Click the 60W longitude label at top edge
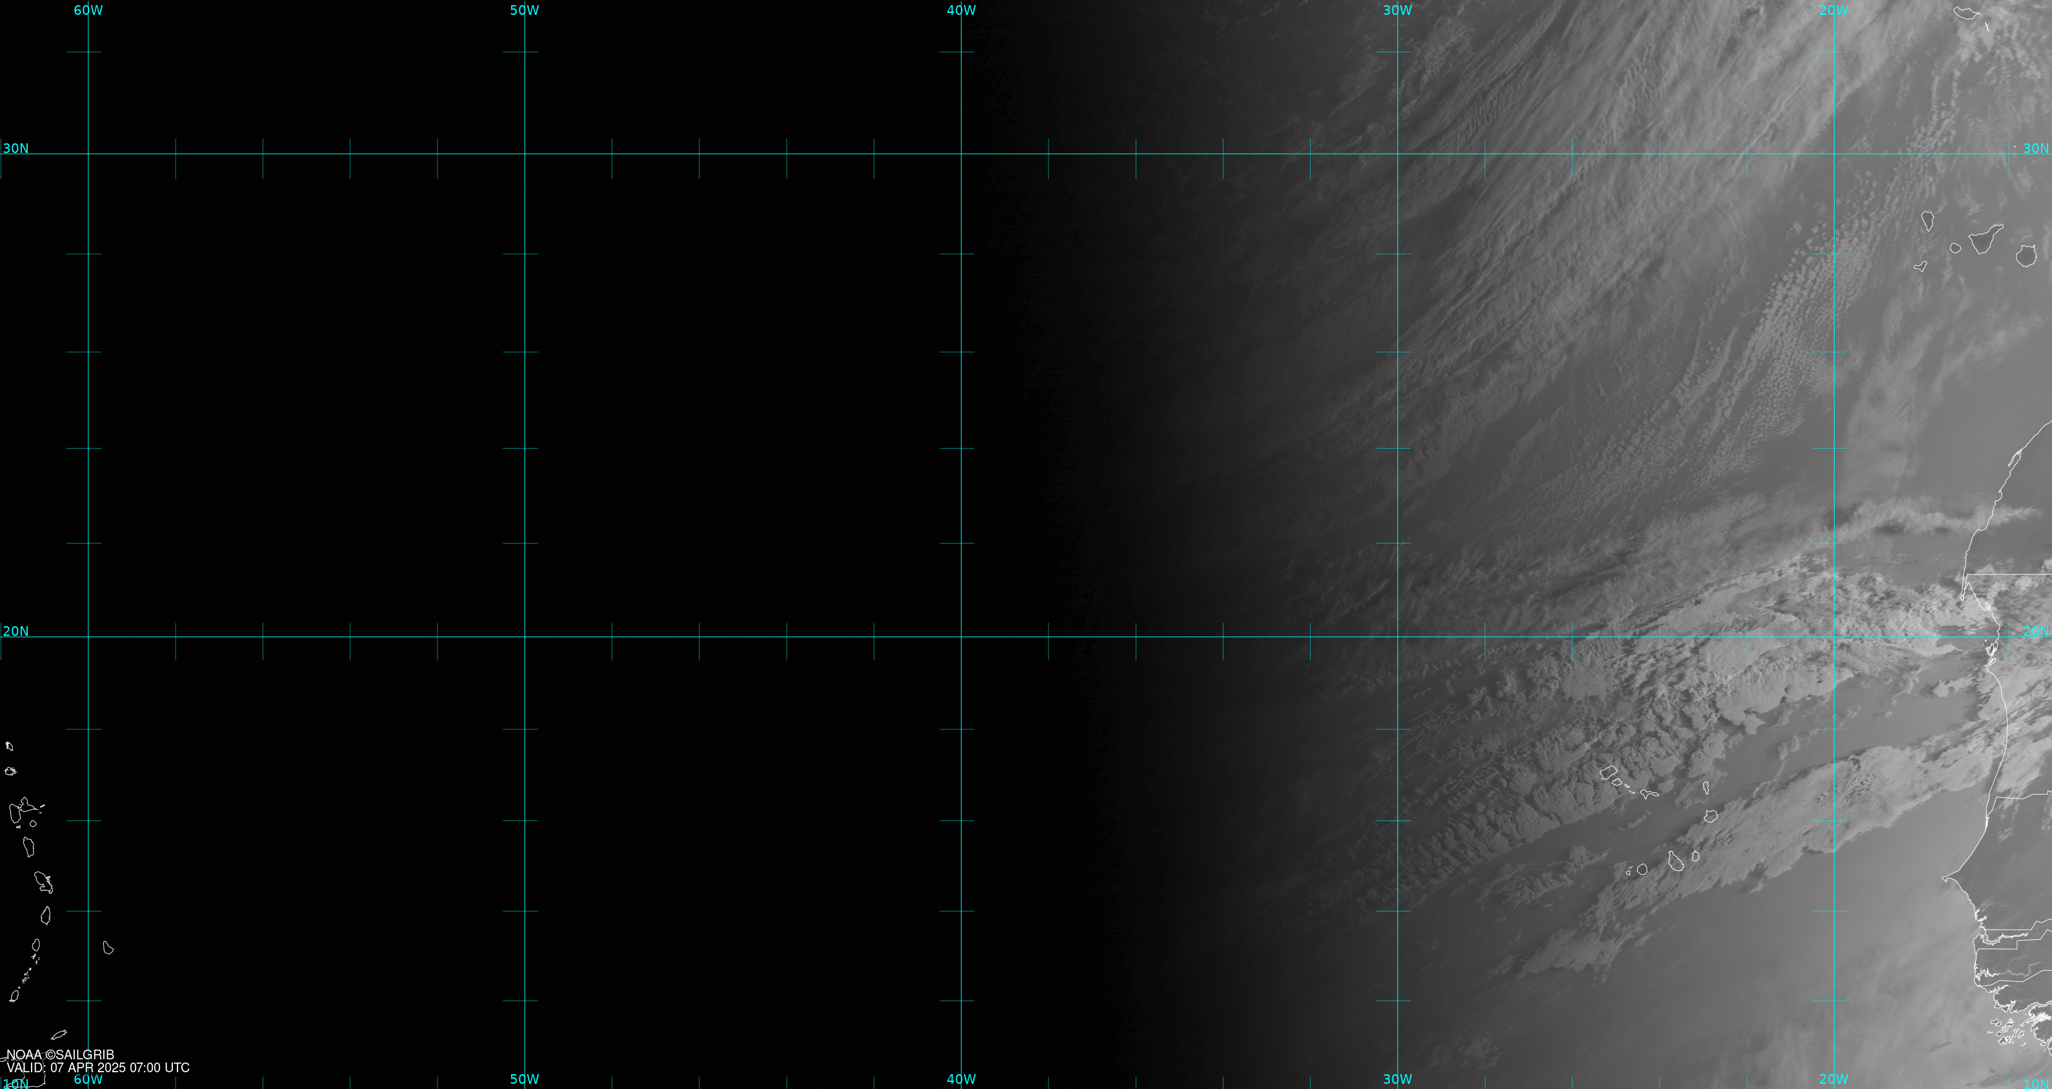The width and height of the screenshot is (2052, 1089). pyautogui.click(x=88, y=10)
